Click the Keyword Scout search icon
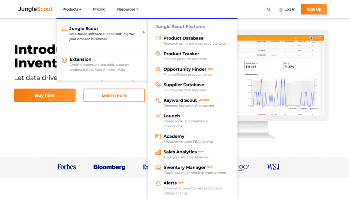349x199 pixels. (x=158, y=100)
